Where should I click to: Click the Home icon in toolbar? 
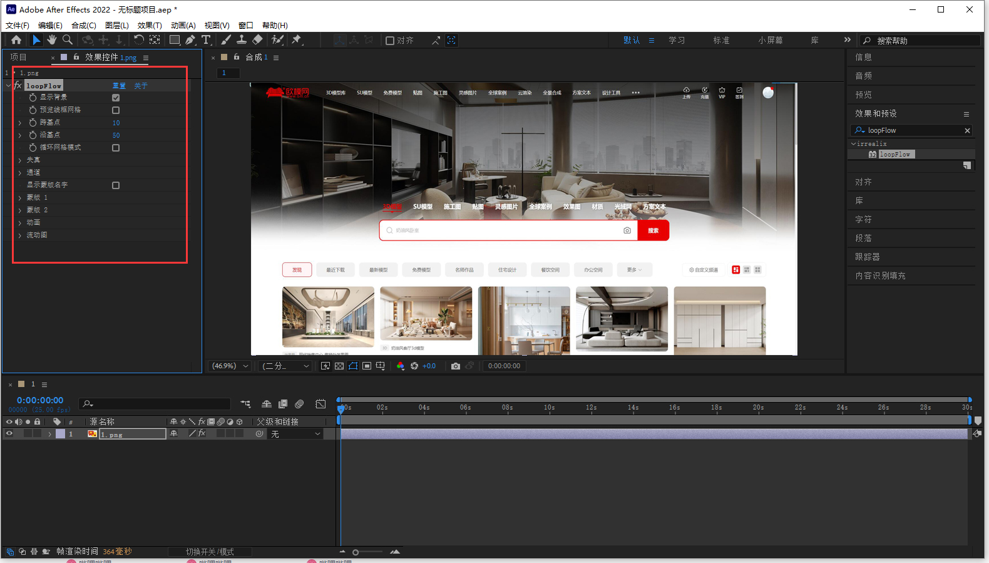coord(16,40)
